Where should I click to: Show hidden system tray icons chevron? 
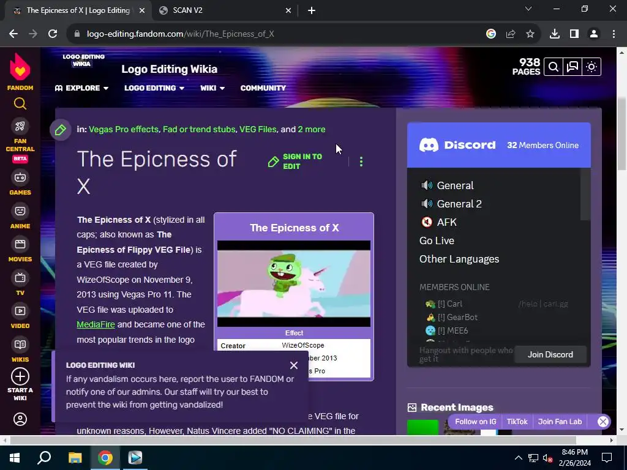pos(518,458)
